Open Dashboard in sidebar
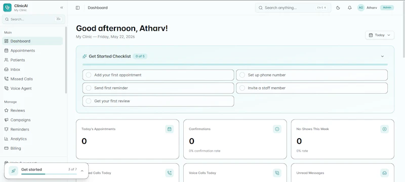This screenshot has width=405, height=182. 32,41
